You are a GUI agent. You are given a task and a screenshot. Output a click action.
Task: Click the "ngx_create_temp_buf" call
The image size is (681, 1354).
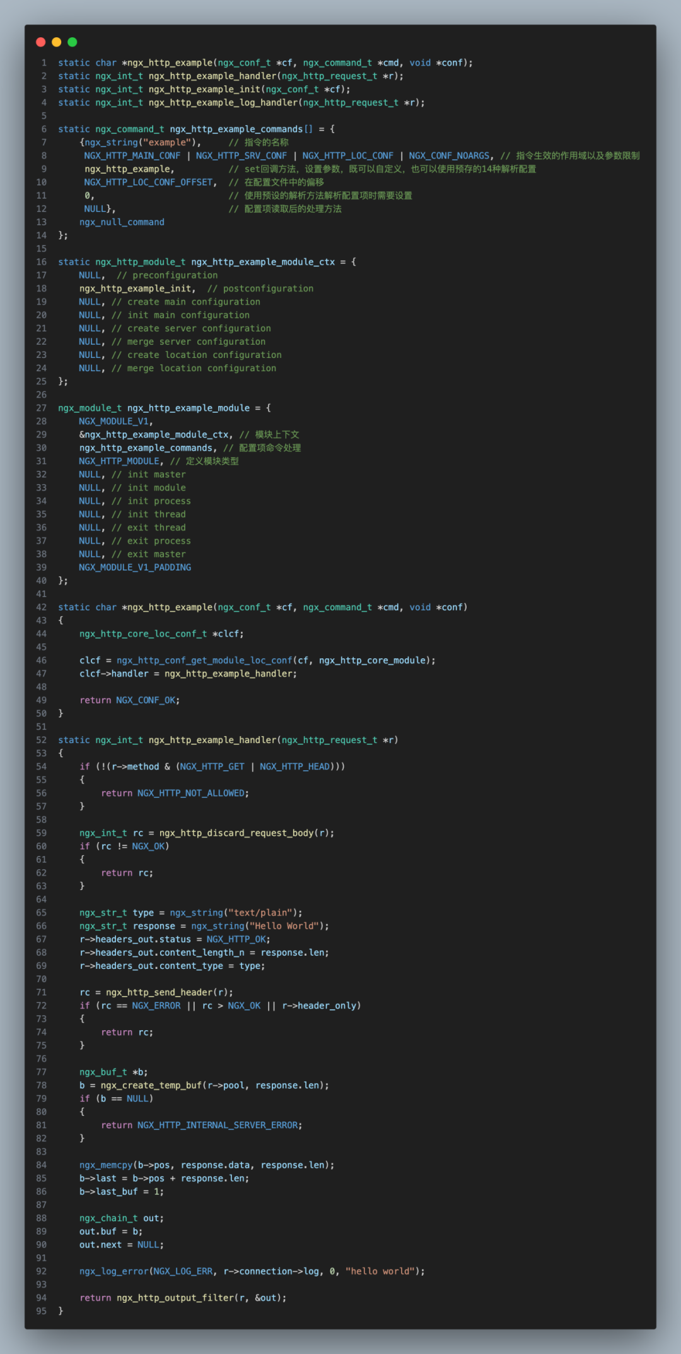click(x=151, y=1086)
